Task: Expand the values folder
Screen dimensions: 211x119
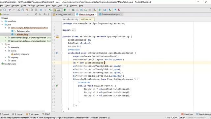Action: coord(5,60)
